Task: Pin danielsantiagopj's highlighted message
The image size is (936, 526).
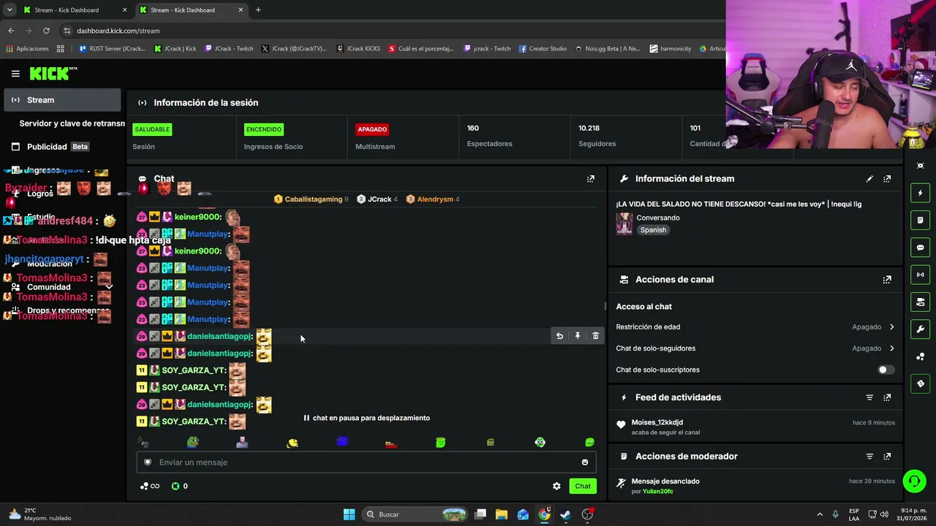Action: click(578, 336)
